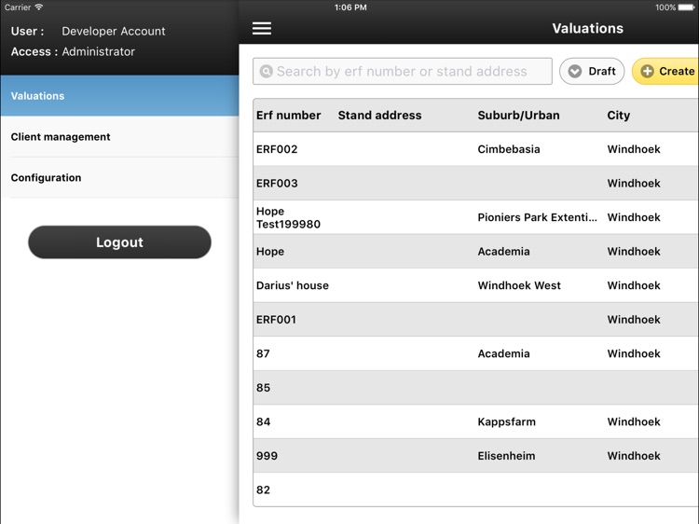Screen dimensions: 699x524
Task: Click the Create button
Action: [665, 72]
